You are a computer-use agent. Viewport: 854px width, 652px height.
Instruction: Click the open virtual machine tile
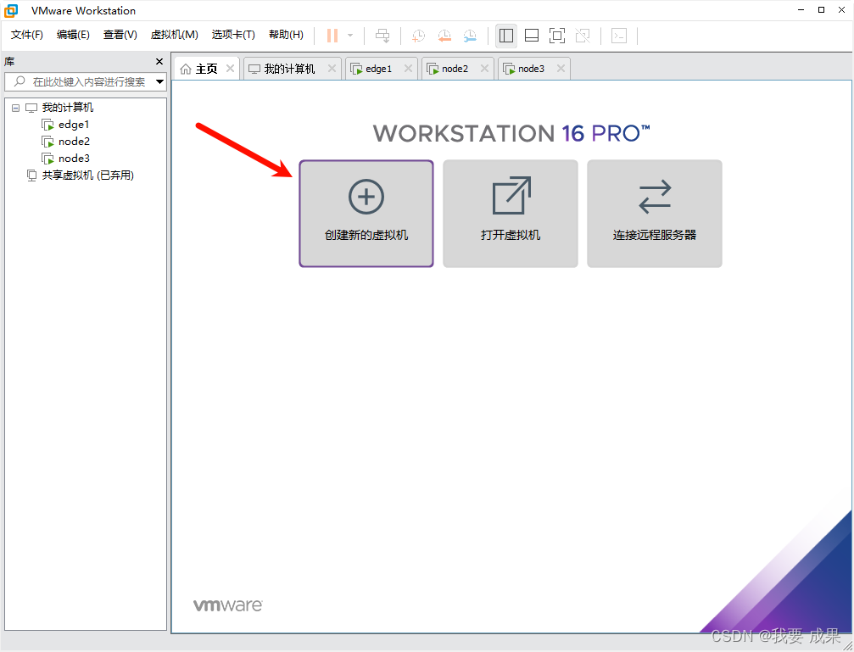[510, 214]
